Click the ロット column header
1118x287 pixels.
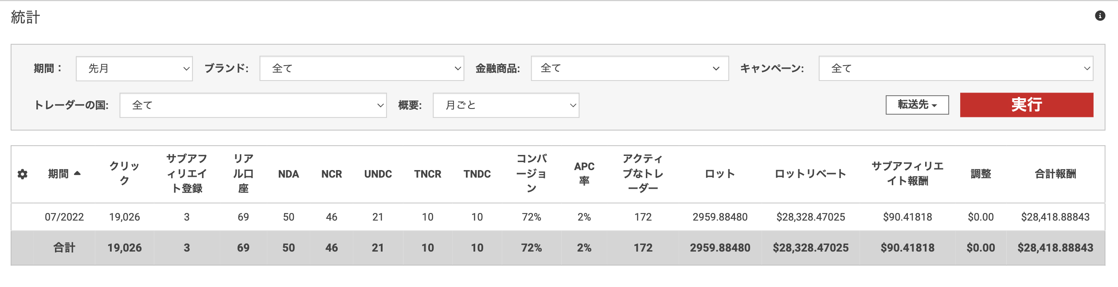[x=719, y=174]
